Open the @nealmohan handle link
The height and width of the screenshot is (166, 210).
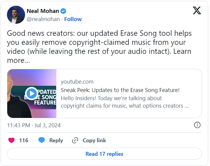[43, 19]
